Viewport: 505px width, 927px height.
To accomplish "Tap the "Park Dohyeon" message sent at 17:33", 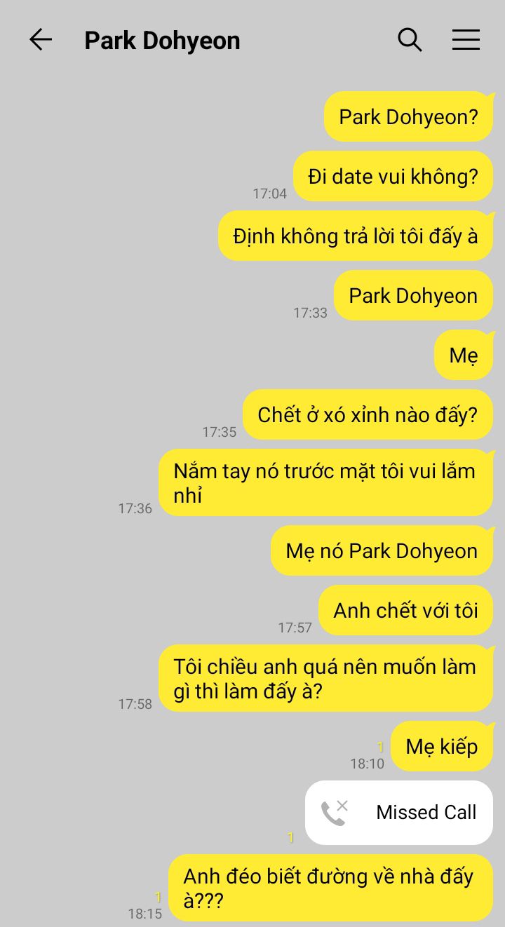I will click(414, 295).
